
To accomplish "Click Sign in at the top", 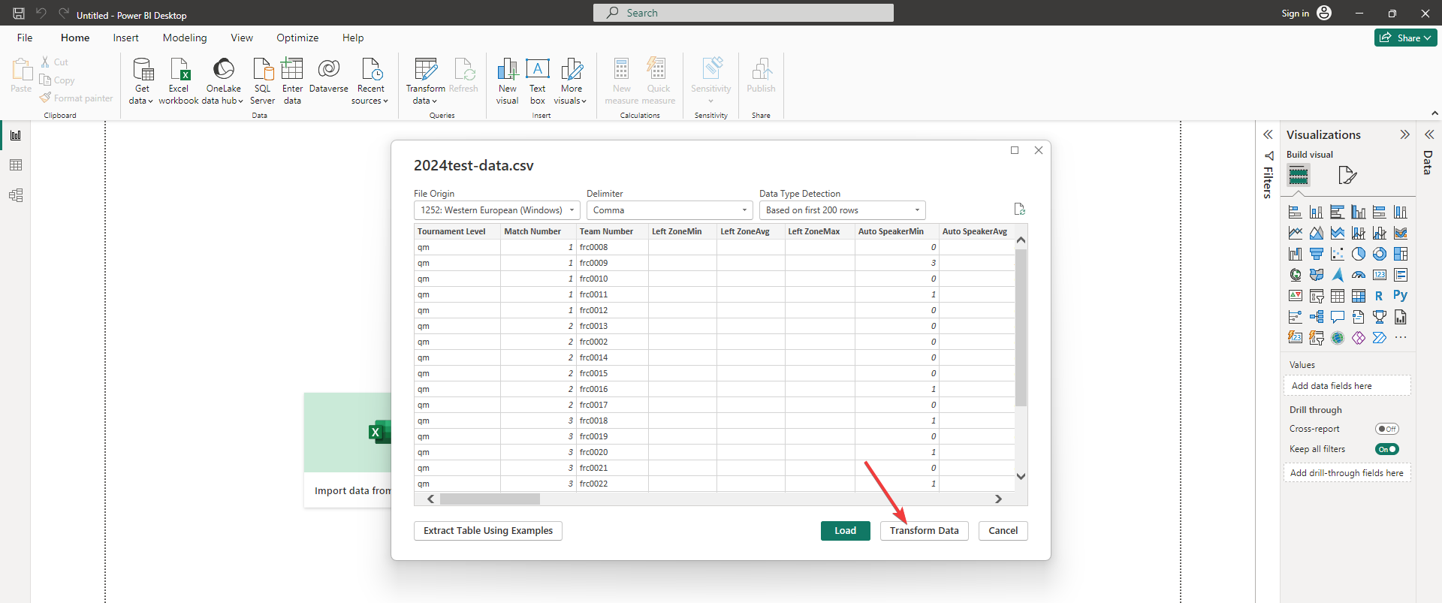I will [1295, 13].
